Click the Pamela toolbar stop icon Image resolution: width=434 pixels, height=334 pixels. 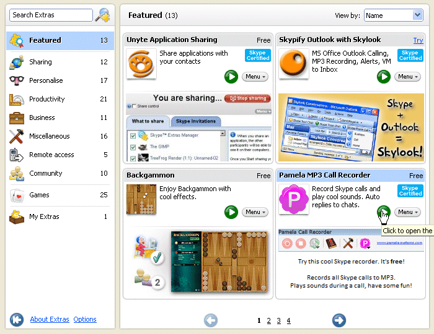301,244
